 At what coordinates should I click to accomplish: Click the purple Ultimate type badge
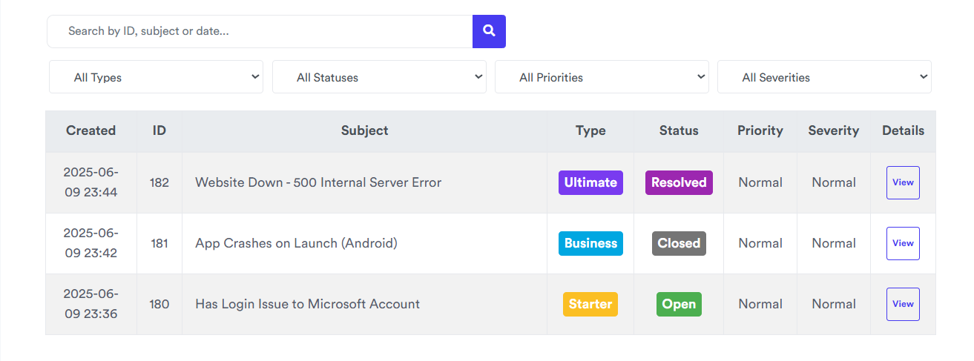(590, 182)
